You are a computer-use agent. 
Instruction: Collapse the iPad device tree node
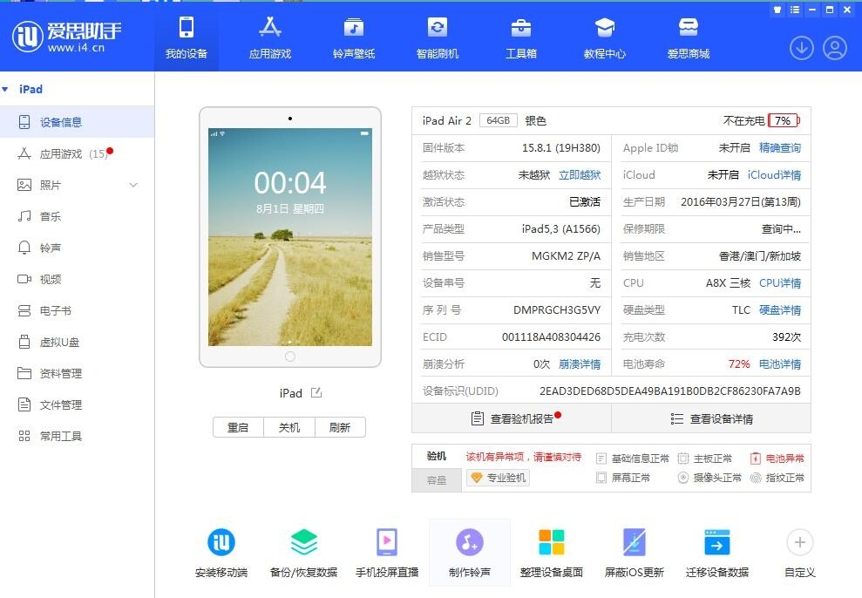point(5,89)
